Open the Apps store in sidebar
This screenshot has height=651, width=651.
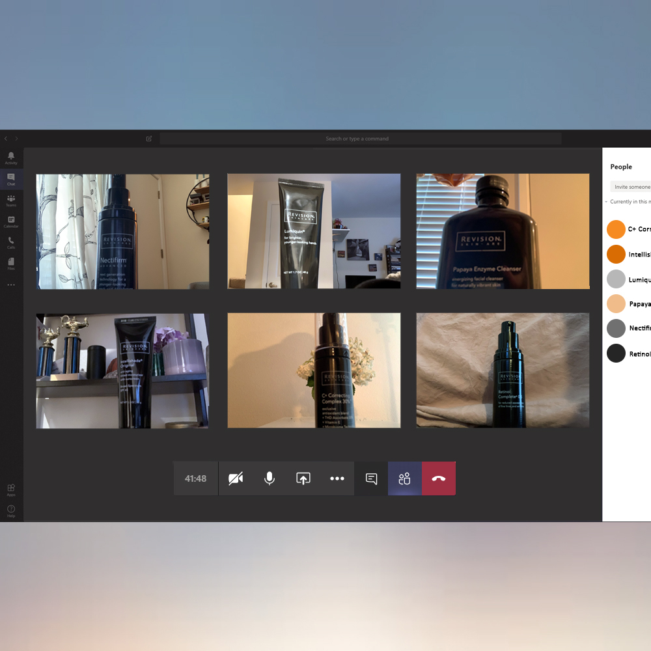point(11,490)
